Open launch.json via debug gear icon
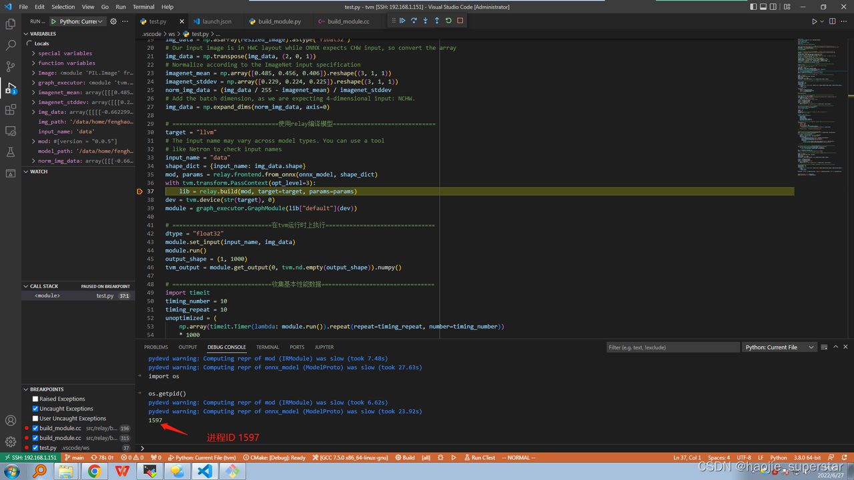854x480 pixels. point(113,21)
